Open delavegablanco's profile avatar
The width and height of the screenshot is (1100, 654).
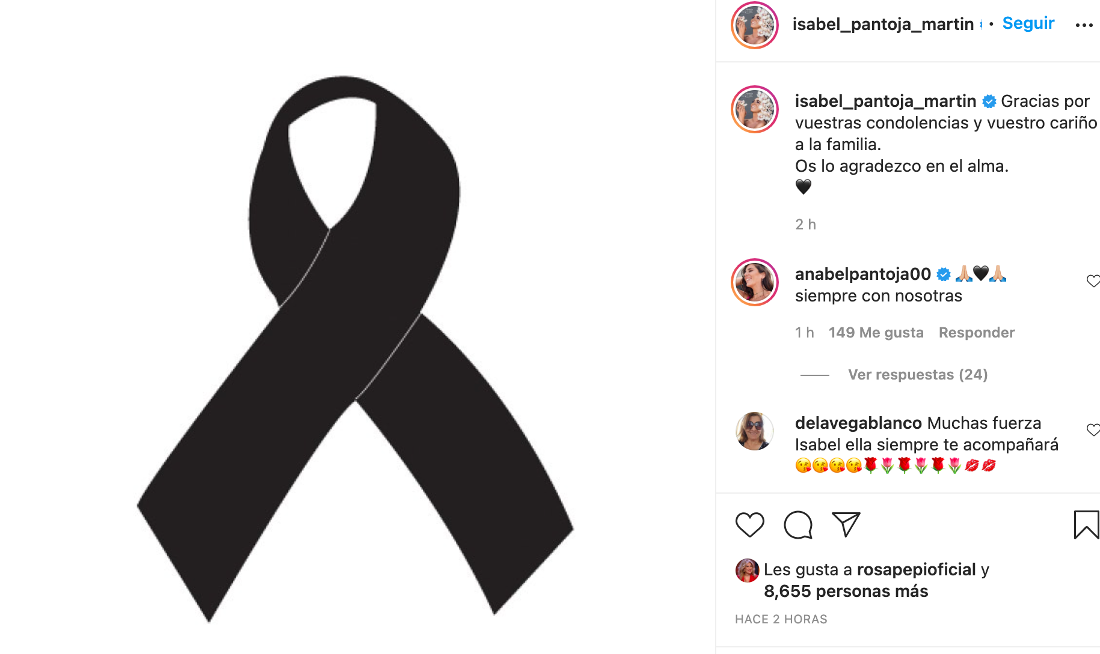point(755,431)
